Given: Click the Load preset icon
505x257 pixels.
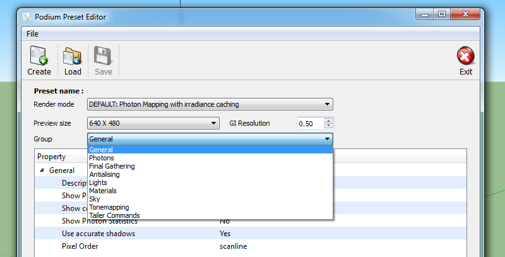Looking at the screenshot, I should (73, 57).
